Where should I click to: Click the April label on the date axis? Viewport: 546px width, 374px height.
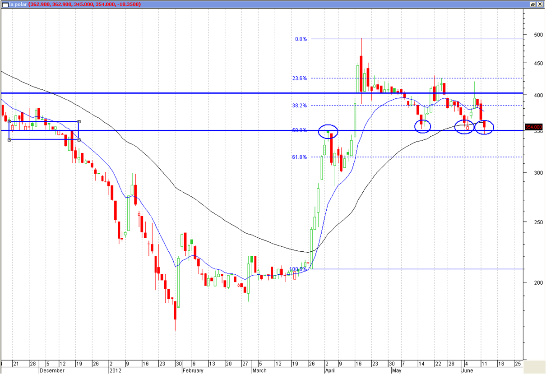pos(330,370)
